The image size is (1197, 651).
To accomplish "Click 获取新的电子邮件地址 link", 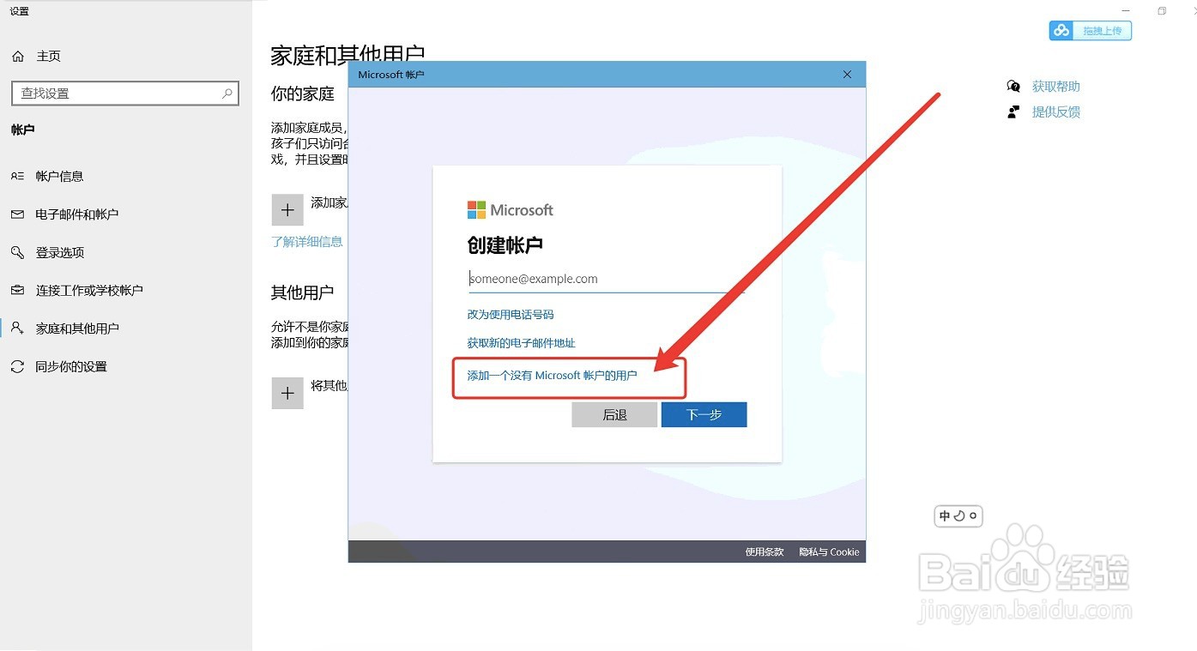I will [521, 343].
